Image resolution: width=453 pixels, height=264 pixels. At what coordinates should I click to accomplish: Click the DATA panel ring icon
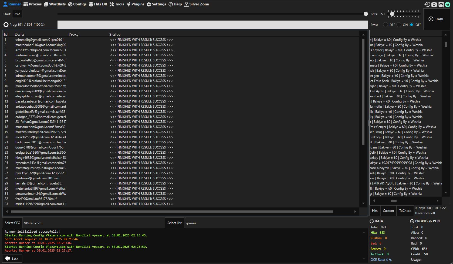pos(371,221)
